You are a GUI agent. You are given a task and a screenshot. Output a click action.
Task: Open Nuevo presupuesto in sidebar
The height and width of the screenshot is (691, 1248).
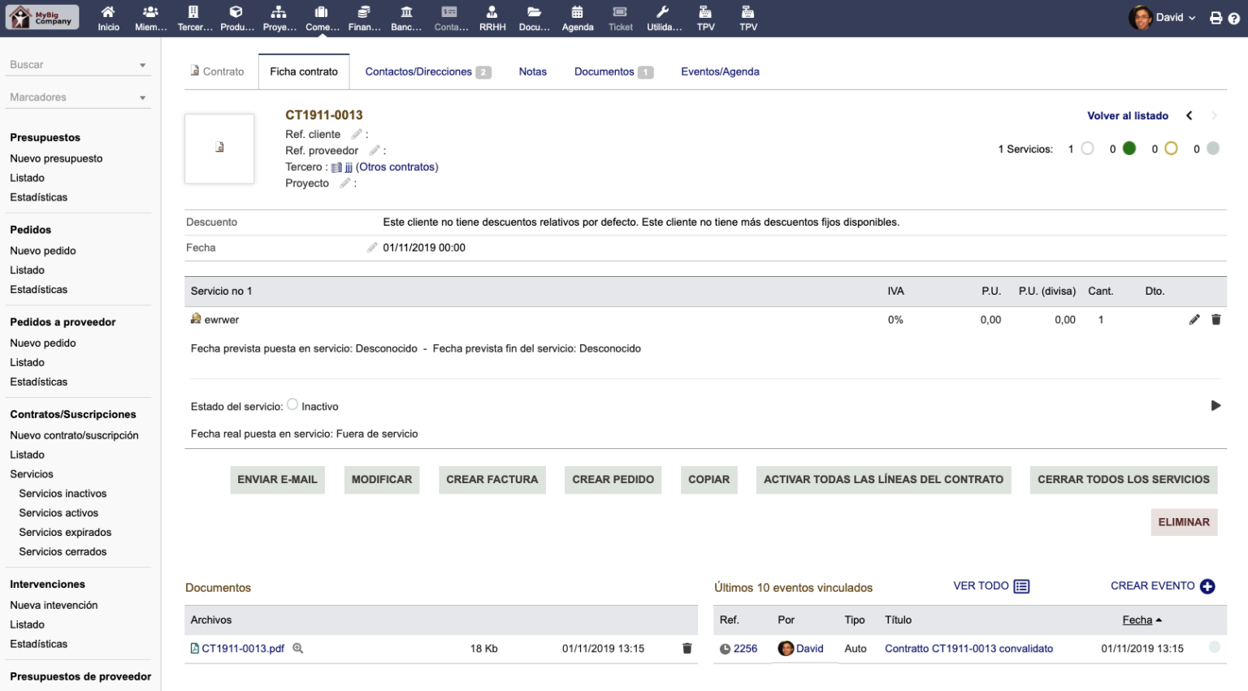point(56,158)
